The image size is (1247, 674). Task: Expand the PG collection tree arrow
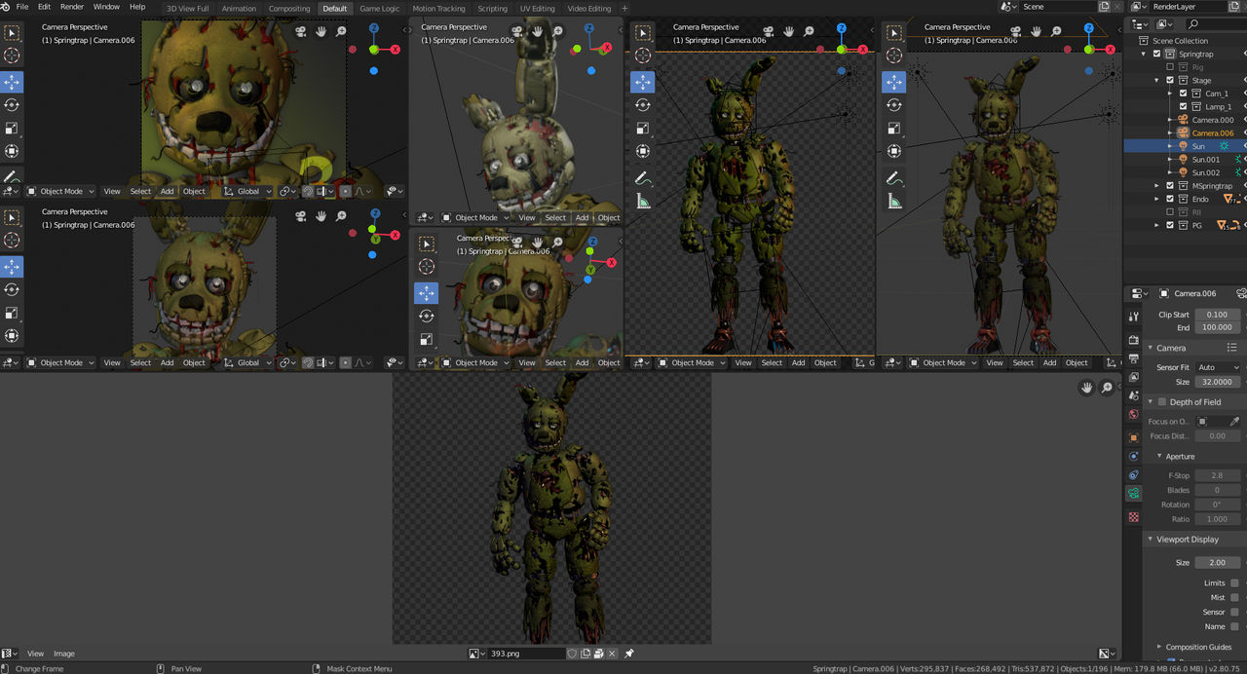click(x=1156, y=225)
